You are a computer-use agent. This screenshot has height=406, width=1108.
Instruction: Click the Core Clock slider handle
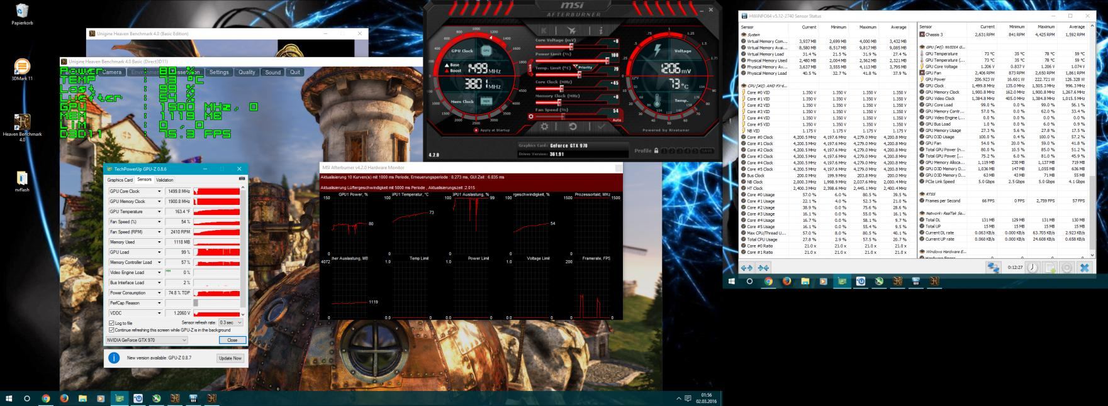(562, 88)
